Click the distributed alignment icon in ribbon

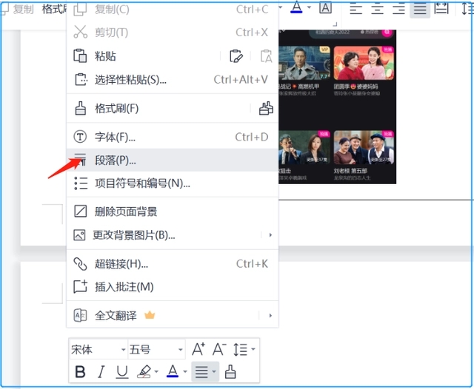tap(441, 8)
